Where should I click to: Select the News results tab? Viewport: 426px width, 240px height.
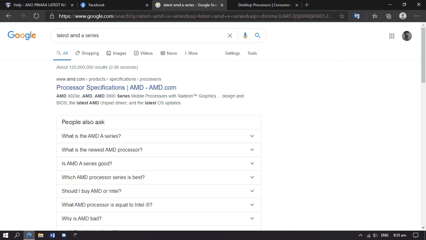click(x=169, y=53)
